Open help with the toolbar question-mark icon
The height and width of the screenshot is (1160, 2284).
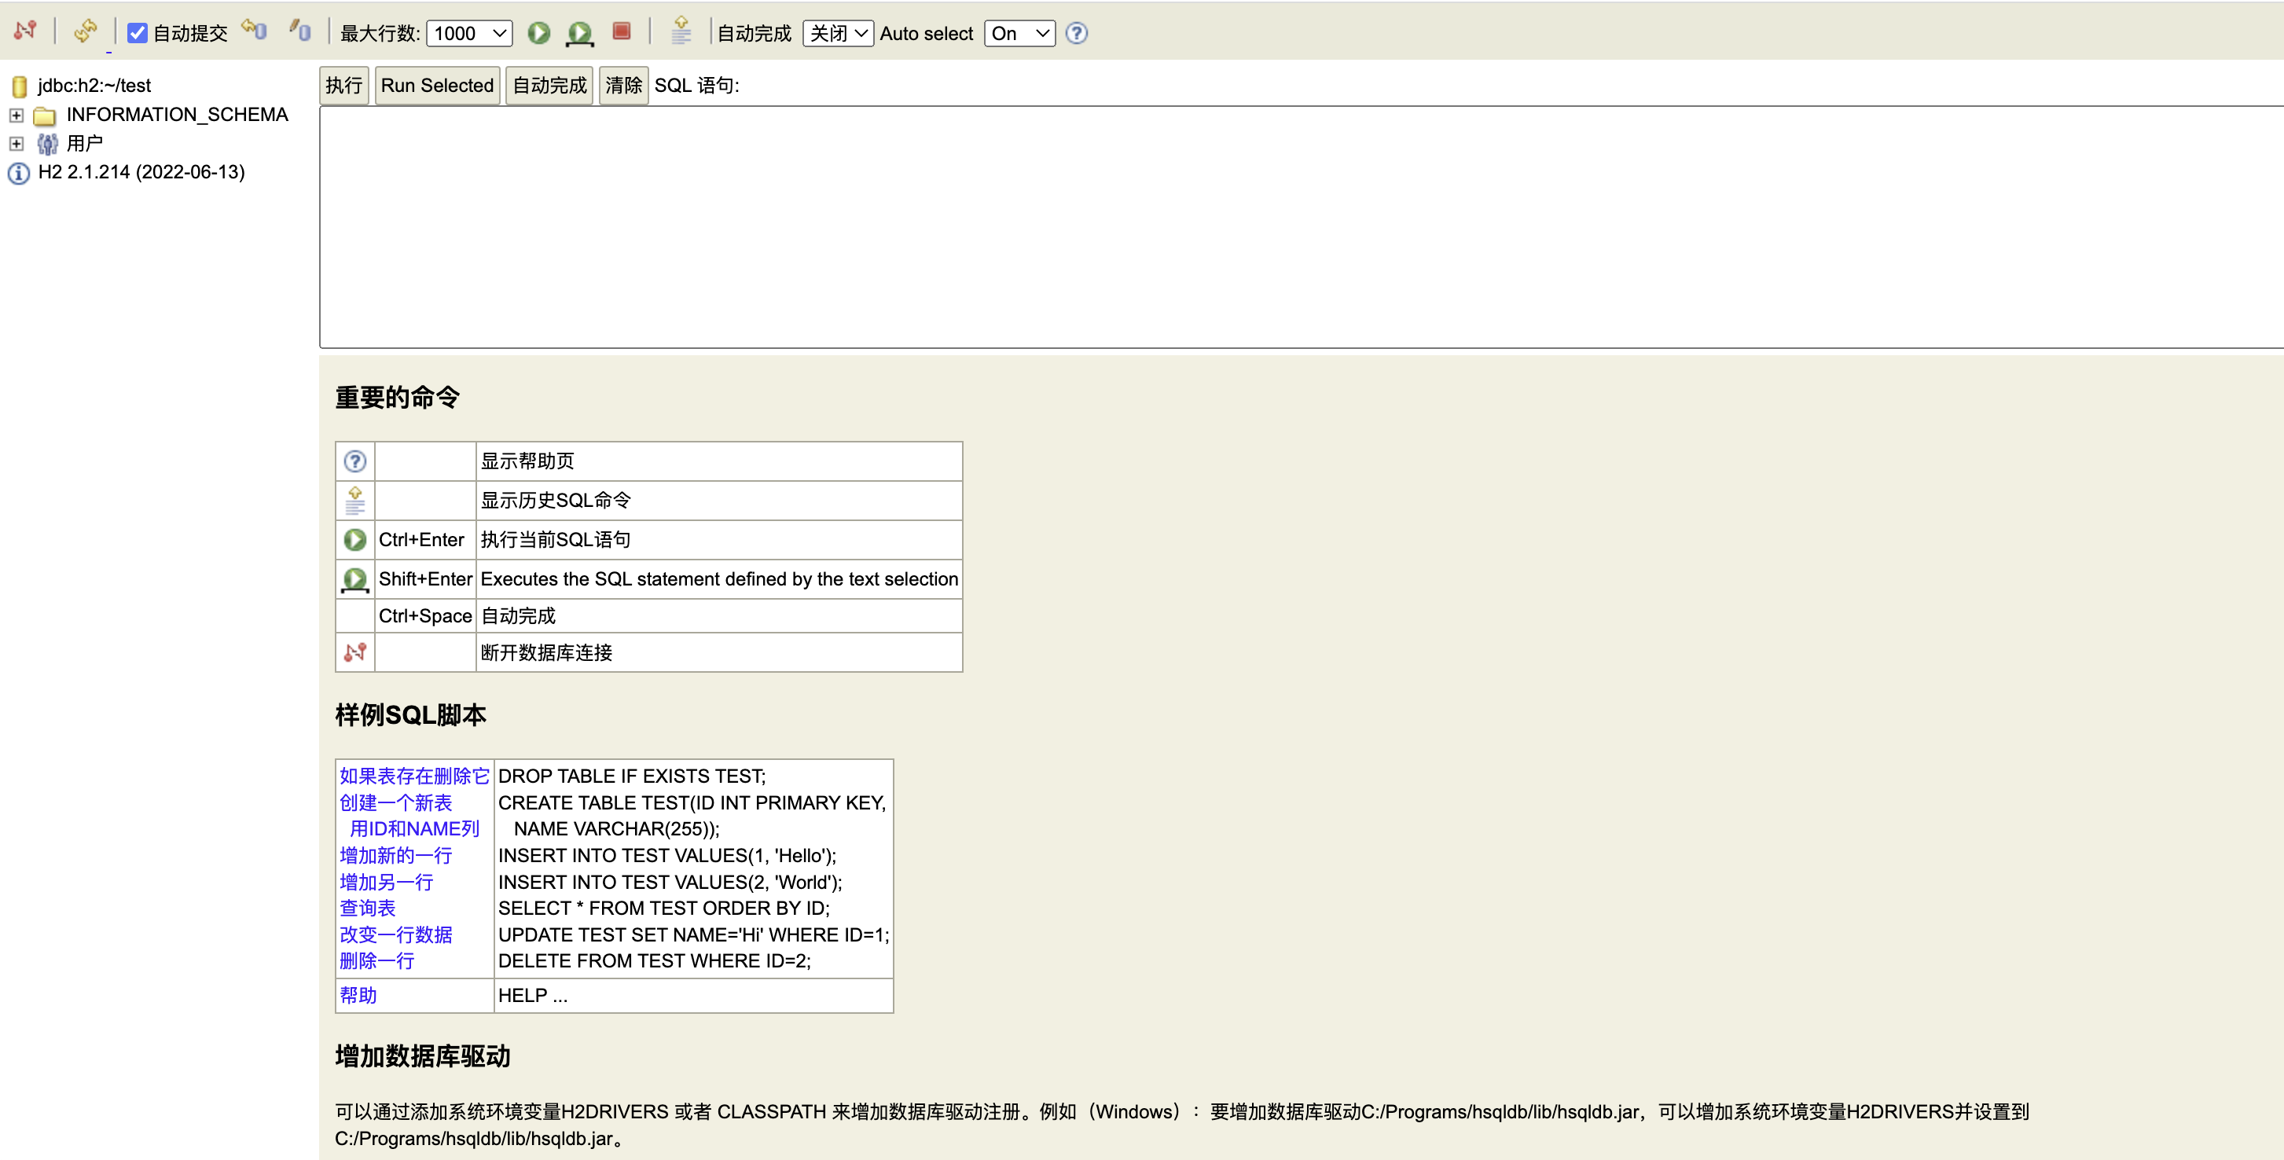point(1075,34)
